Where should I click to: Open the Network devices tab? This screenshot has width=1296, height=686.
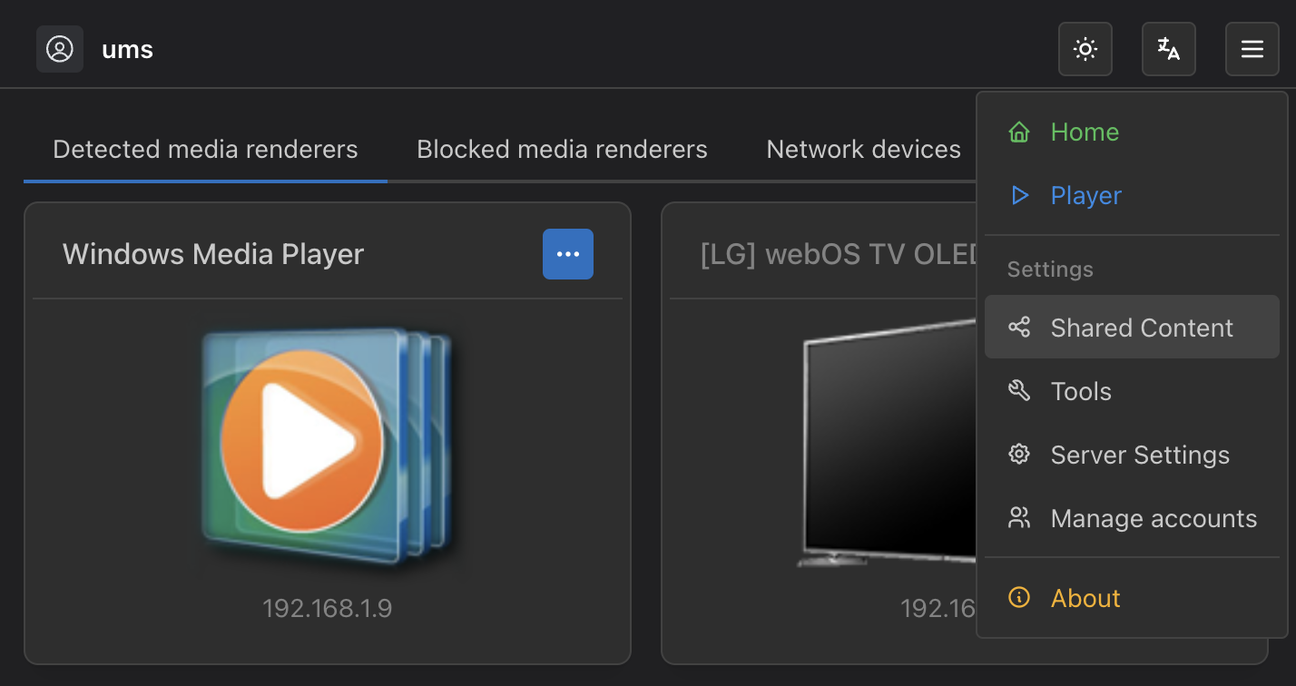coord(863,149)
